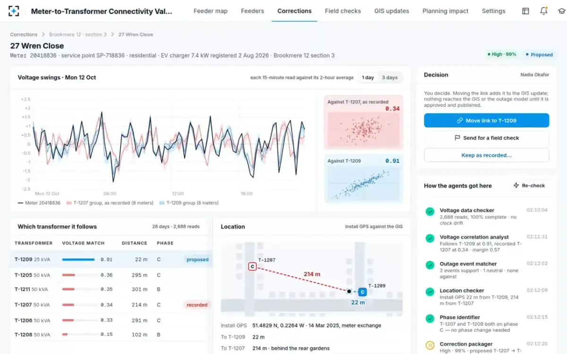The image size is (567, 354).
Task: Select the 1 day range toggle
Action: [368, 77]
